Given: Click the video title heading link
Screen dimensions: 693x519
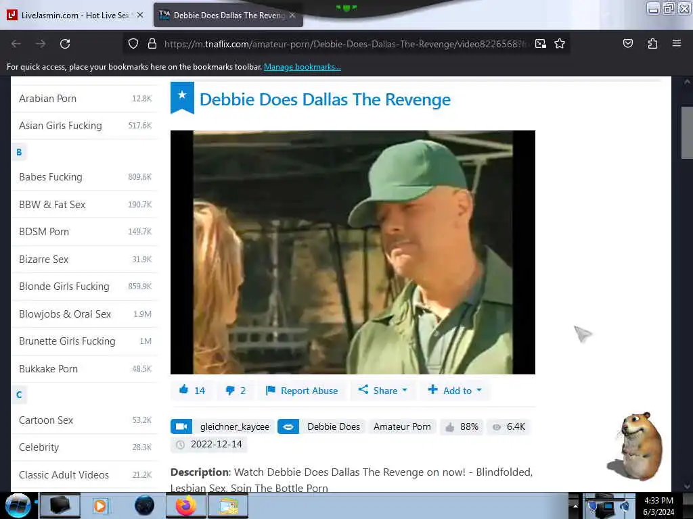Looking at the screenshot, I should pos(325,99).
